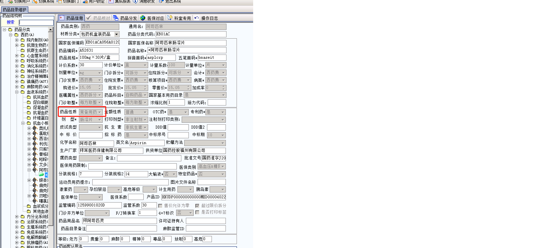Click the 科室专用 tab icon
Viewport: 557px width, 248px height.
click(170, 18)
